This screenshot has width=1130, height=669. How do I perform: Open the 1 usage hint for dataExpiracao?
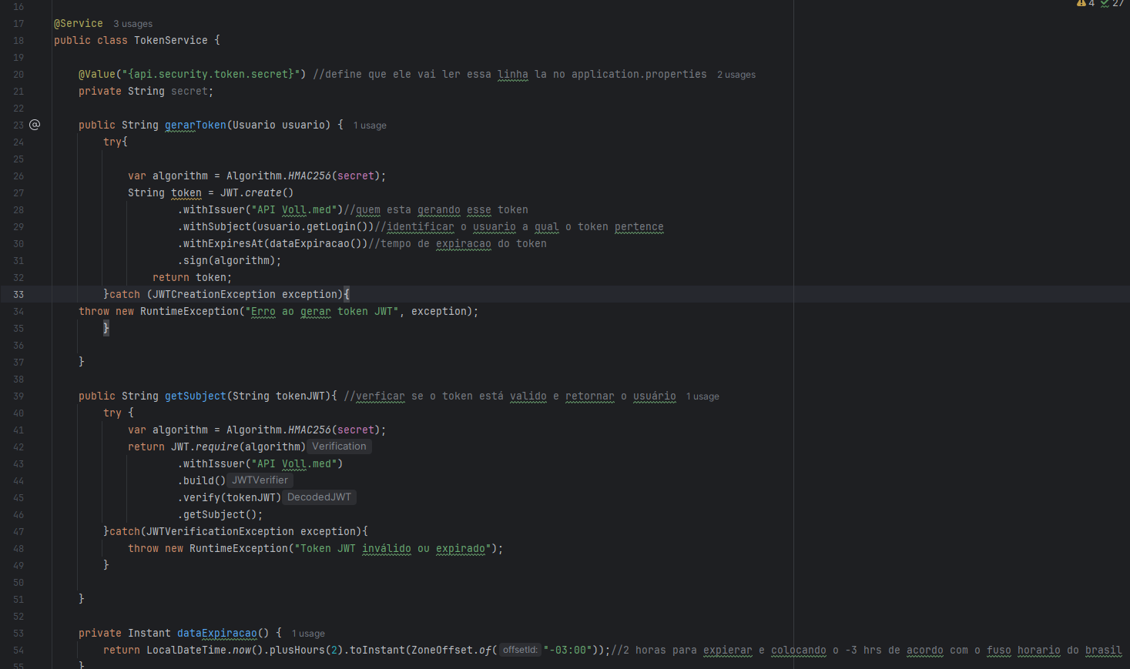308,634
